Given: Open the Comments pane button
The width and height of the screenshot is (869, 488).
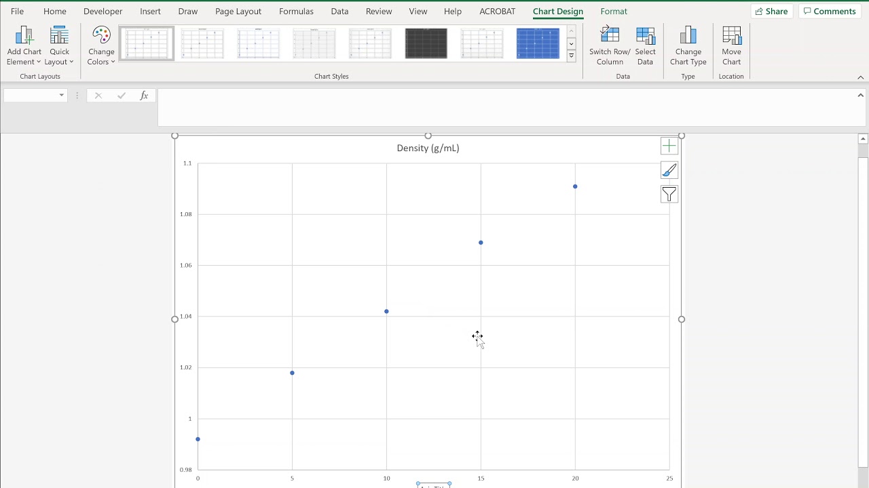Looking at the screenshot, I should tap(829, 12).
